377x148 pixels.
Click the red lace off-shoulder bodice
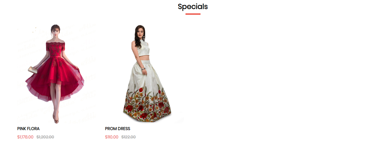[56, 47]
